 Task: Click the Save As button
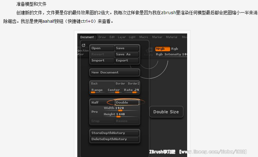[x=127, y=54]
